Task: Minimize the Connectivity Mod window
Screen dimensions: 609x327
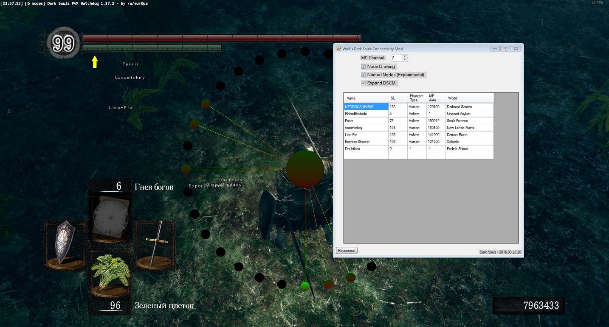Action: coord(495,49)
